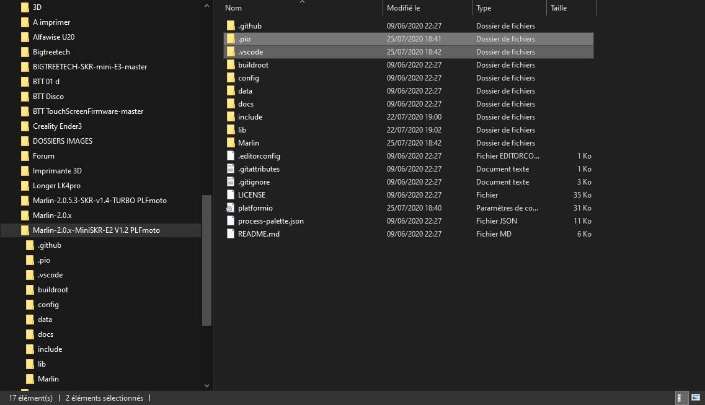Click the data folder icon in file list
This screenshot has height=405, width=705.
point(231,90)
